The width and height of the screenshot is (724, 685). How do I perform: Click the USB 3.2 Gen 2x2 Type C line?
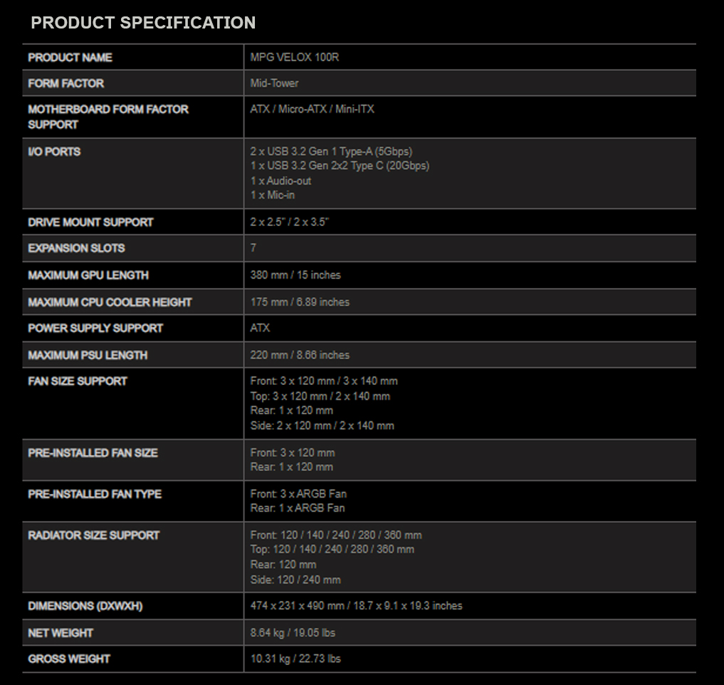pyautogui.click(x=340, y=166)
